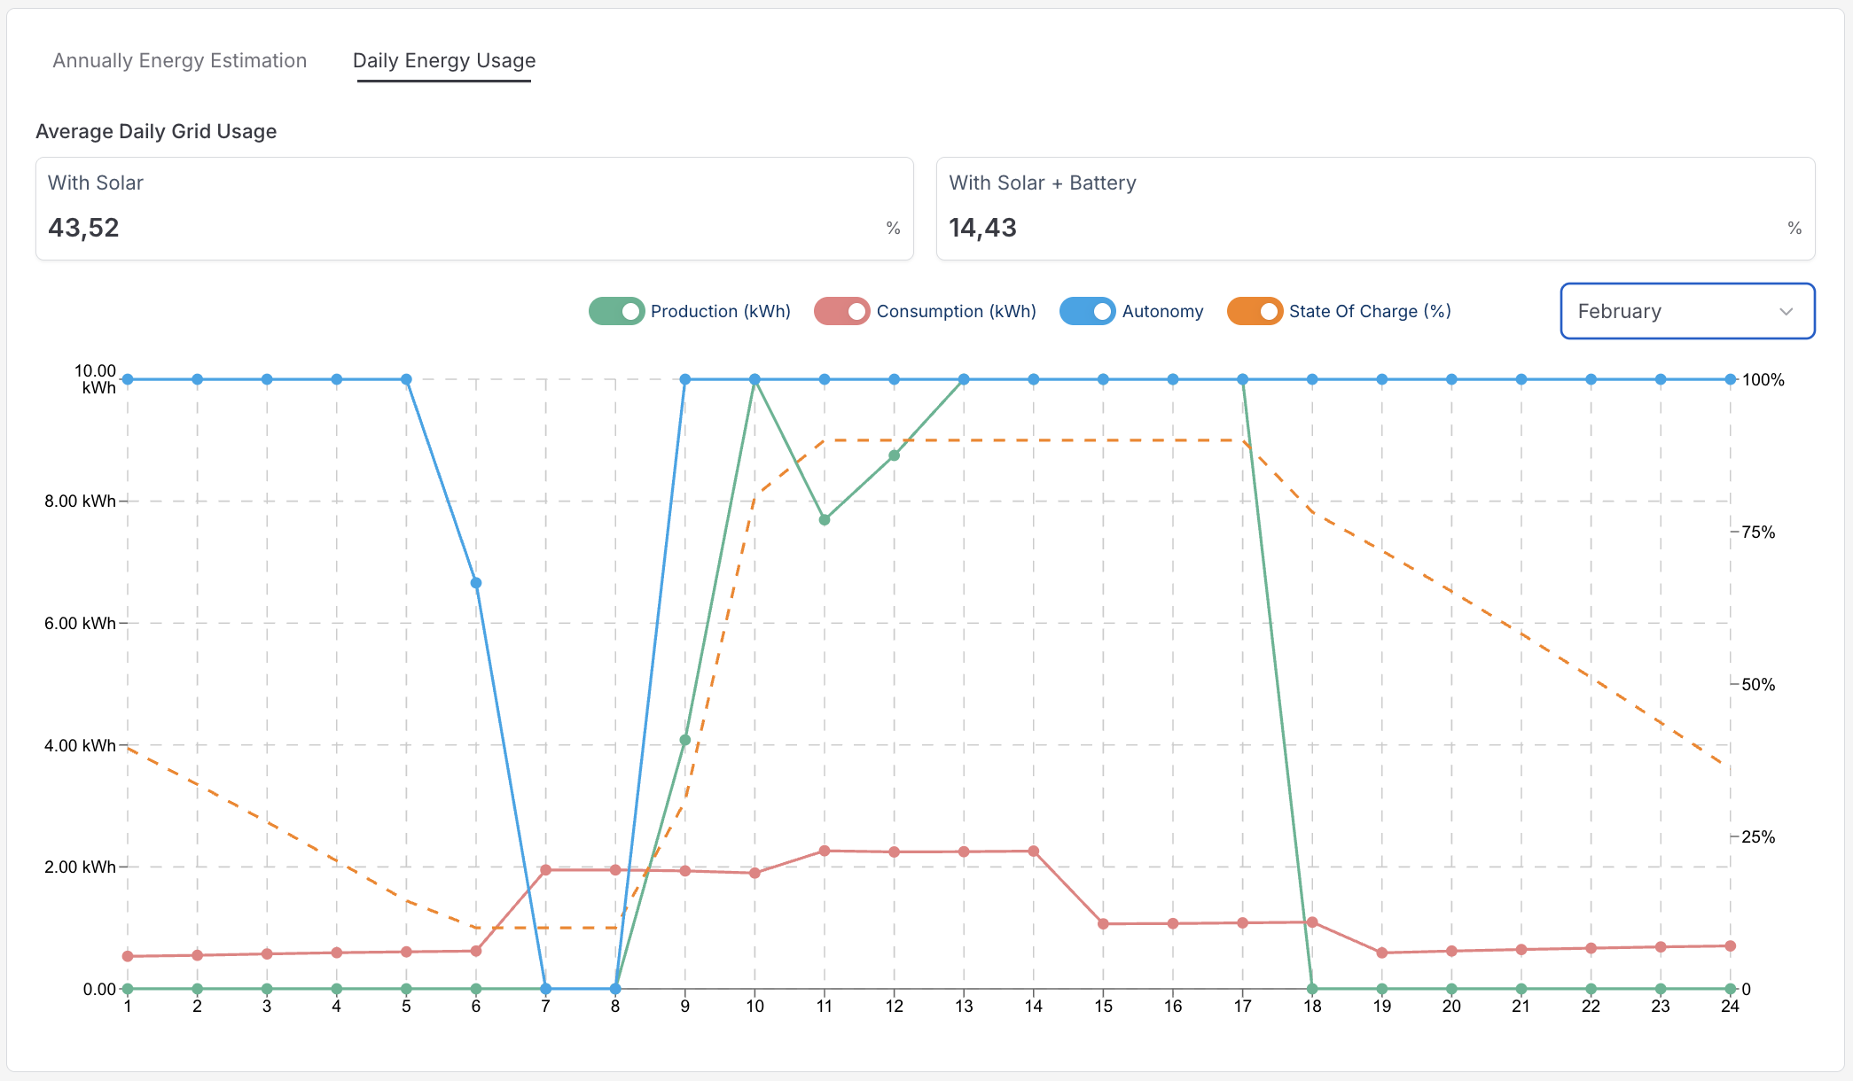Switch to Annually Energy Estimation tab
1853x1081 pixels.
click(x=180, y=60)
